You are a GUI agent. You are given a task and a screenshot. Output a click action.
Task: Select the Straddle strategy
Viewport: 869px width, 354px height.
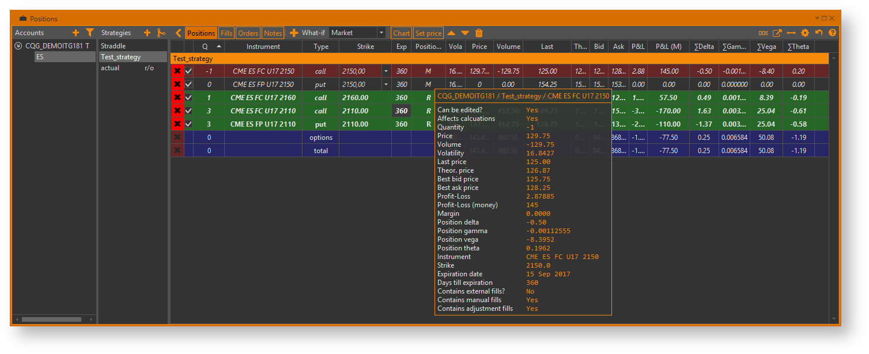pyautogui.click(x=133, y=45)
